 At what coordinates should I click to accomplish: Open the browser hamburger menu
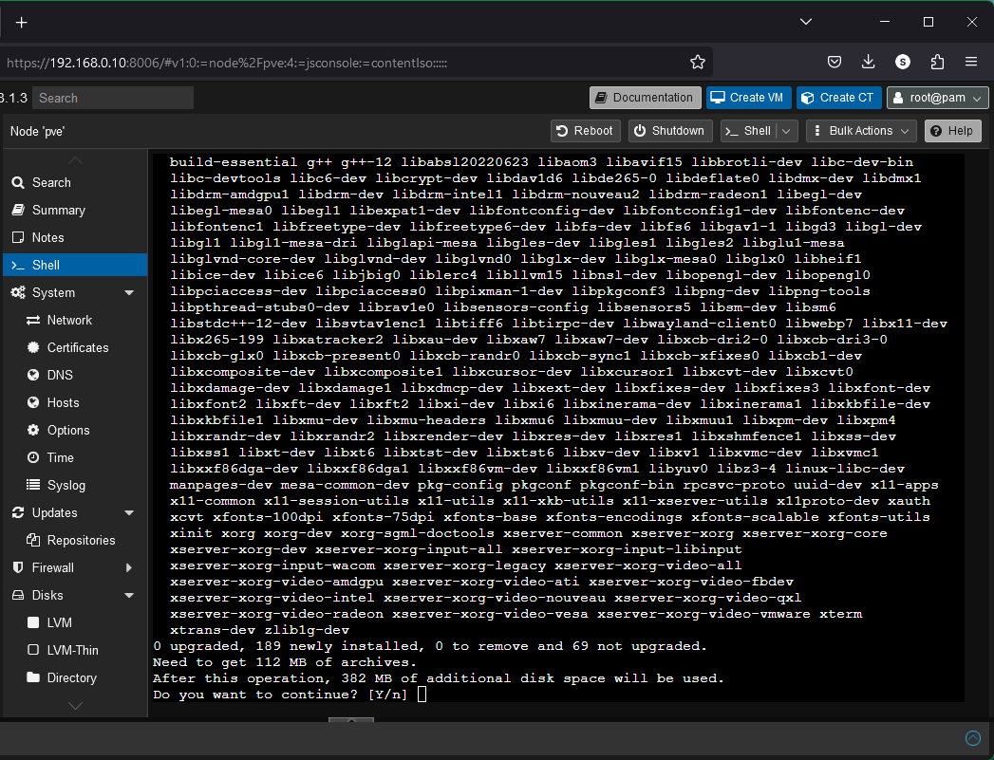[971, 62]
